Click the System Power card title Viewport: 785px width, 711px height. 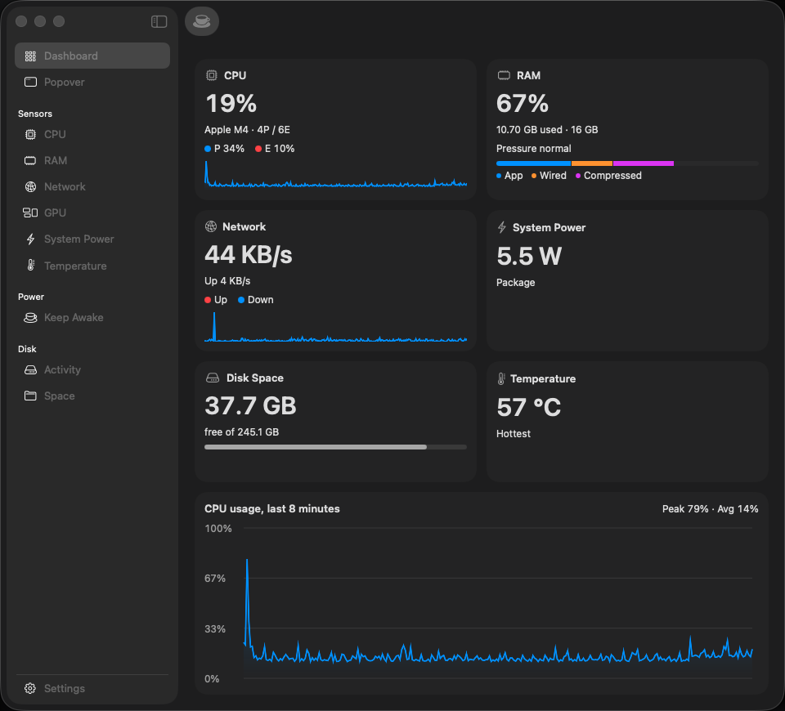click(x=549, y=228)
